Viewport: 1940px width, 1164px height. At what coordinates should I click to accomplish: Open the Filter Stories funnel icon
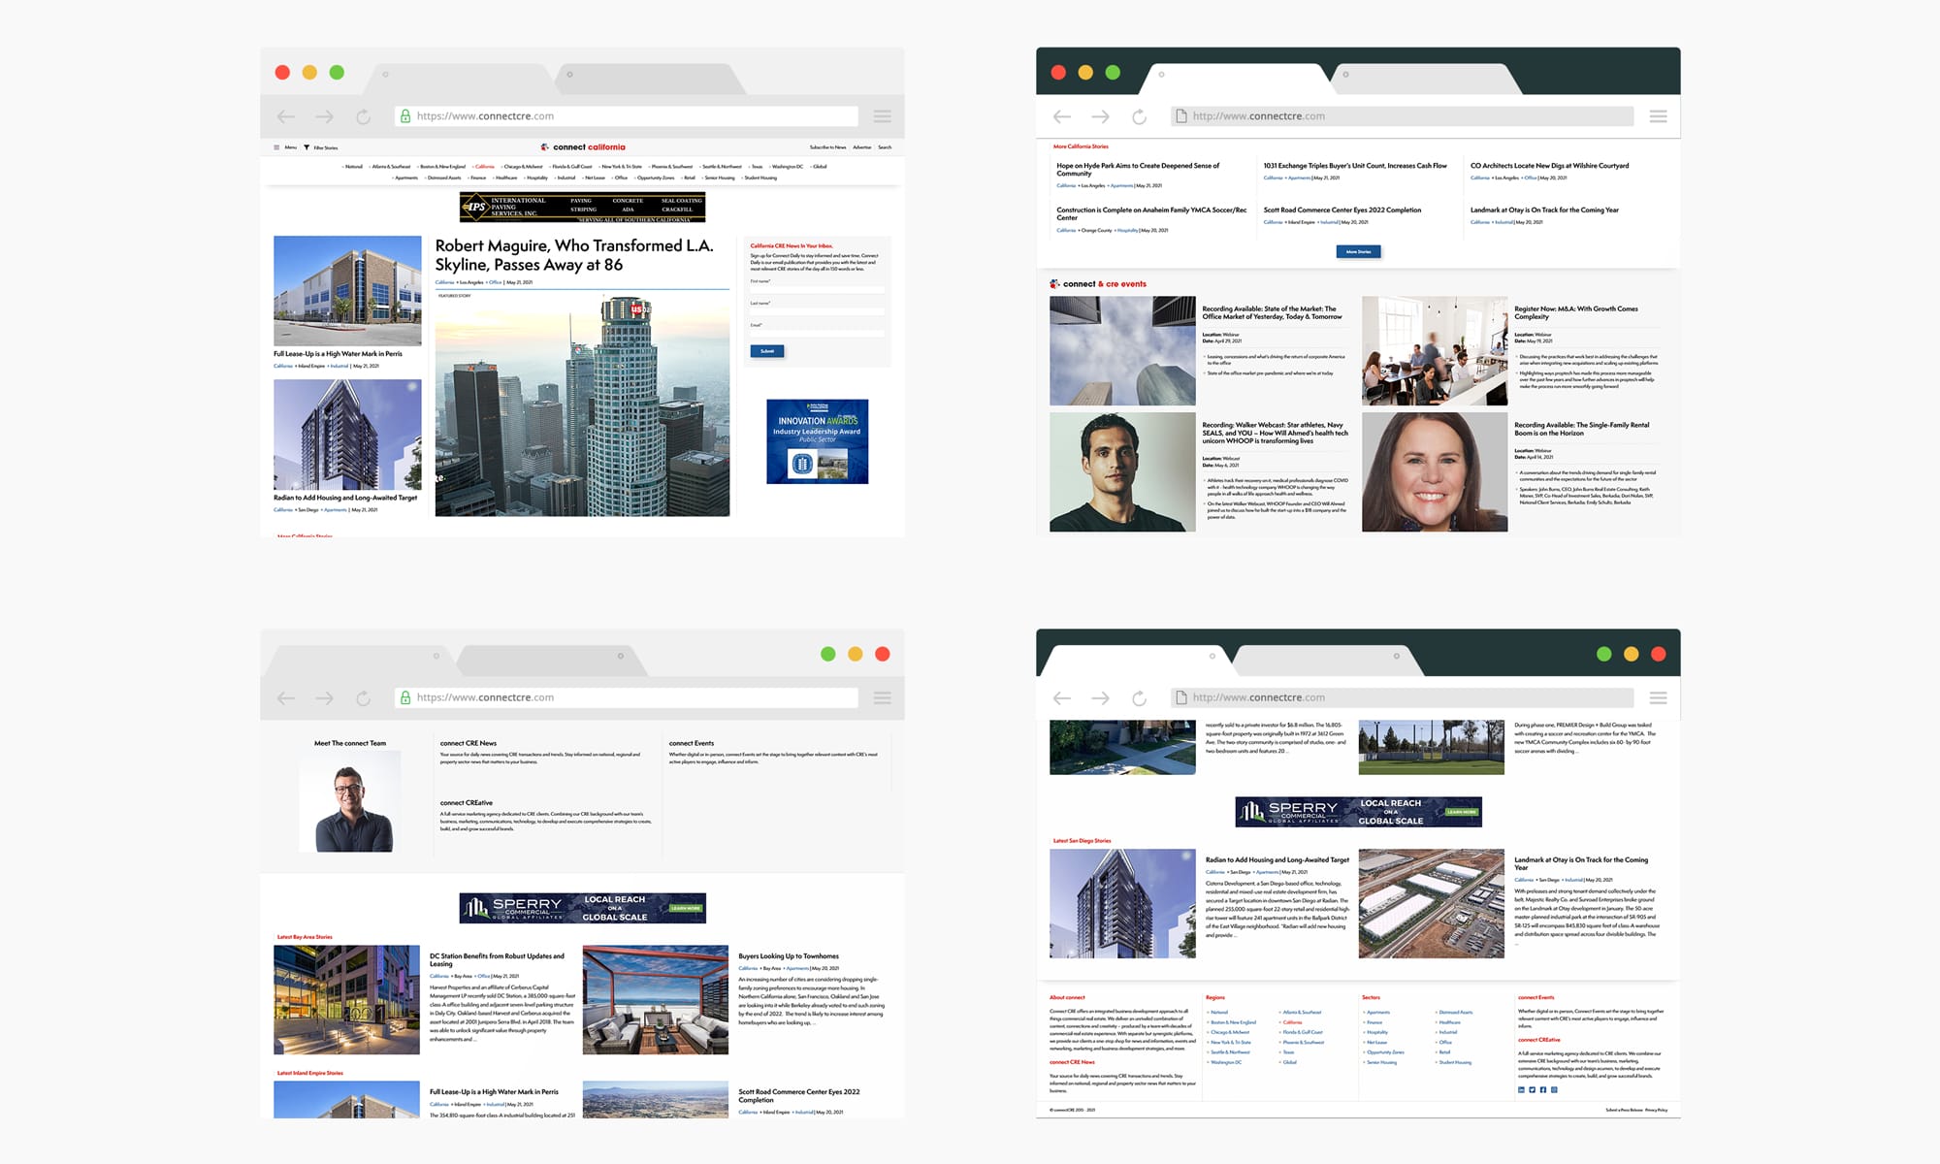pos(307,147)
